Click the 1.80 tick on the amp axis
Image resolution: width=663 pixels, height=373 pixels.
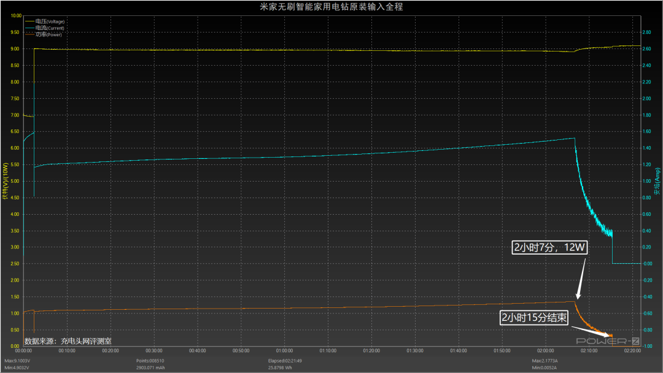[x=647, y=115]
